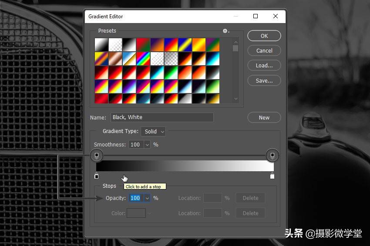Image resolution: width=370 pixels, height=246 pixels.
Task: Select the white-to-transparent checkerboard preset
Action: pyautogui.click(x=115, y=45)
